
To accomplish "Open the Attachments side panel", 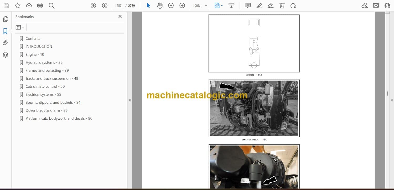I will 5,43.
